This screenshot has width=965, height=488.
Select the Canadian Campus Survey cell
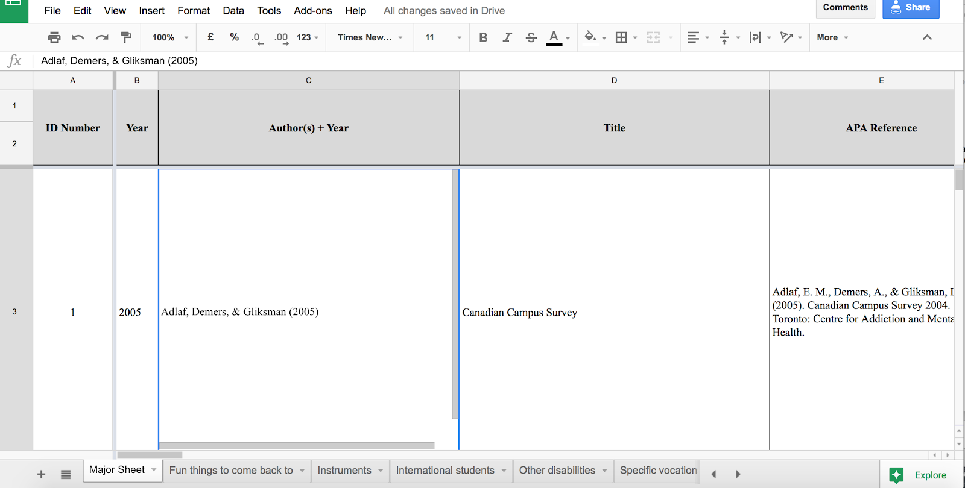point(614,310)
